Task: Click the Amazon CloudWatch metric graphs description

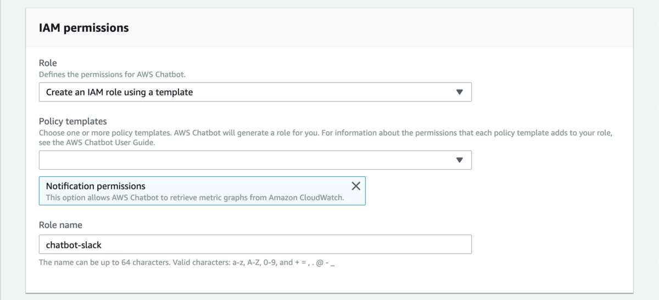Action: (194, 197)
